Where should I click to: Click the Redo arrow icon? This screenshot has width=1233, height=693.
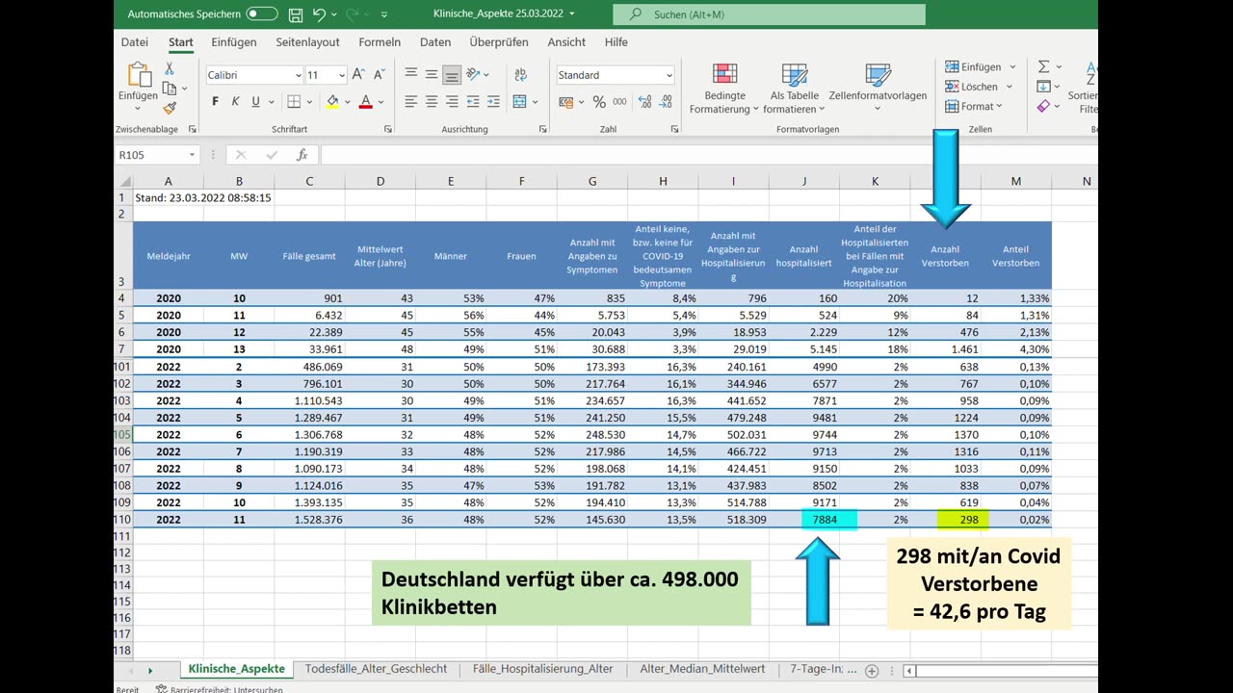[353, 14]
